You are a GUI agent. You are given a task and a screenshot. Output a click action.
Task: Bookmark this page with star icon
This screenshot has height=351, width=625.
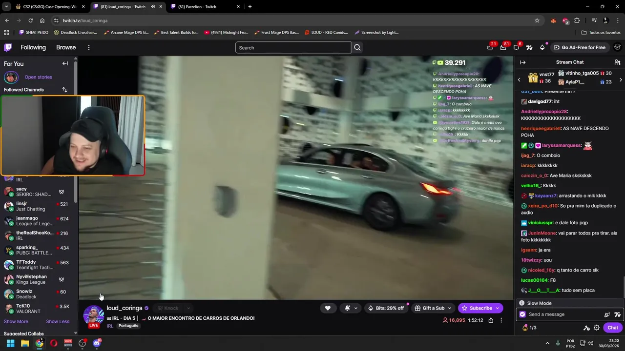[537, 20]
